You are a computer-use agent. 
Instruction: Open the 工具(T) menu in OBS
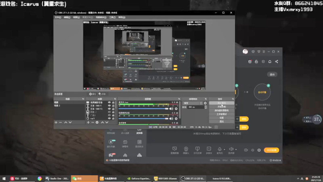[112, 17]
